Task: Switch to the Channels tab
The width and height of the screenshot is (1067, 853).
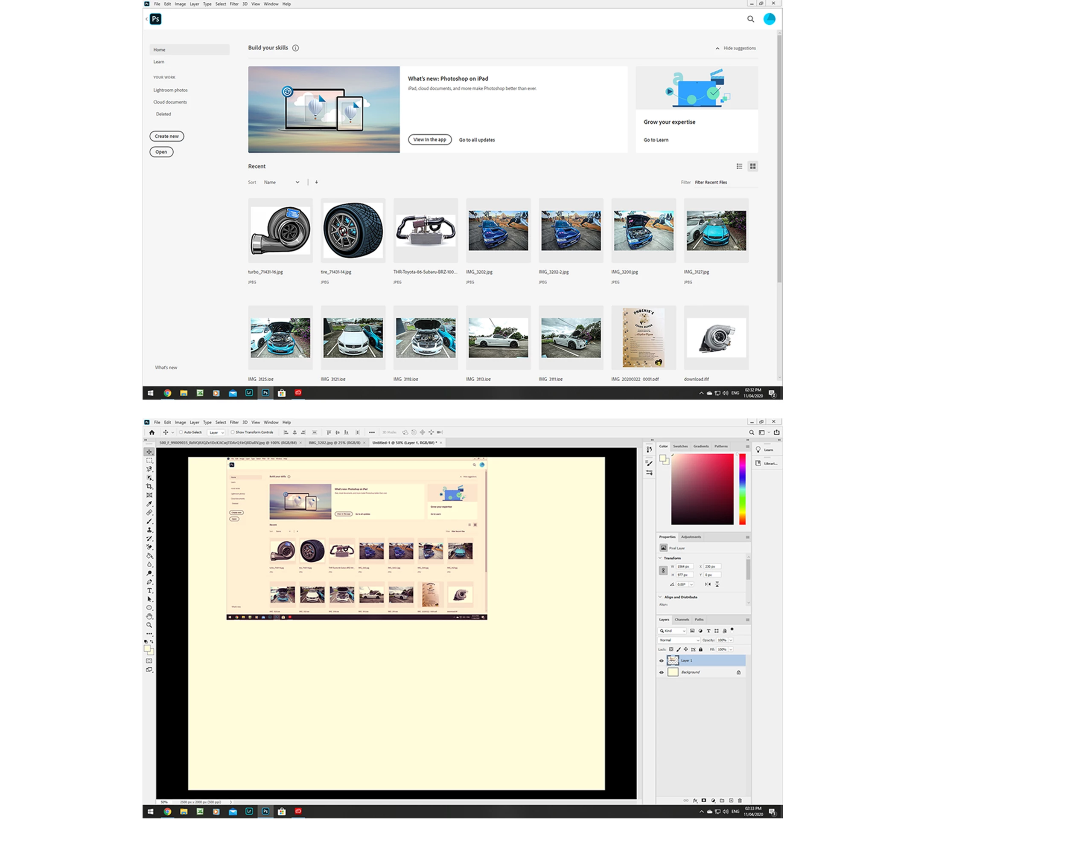Action: pos(682,619)
